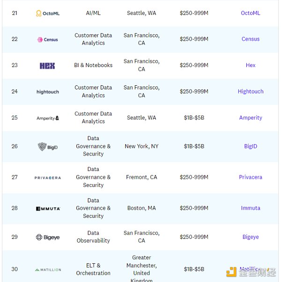Click the Immuta logo
Screen dimensions: 281x282
[x=48, y=208]
